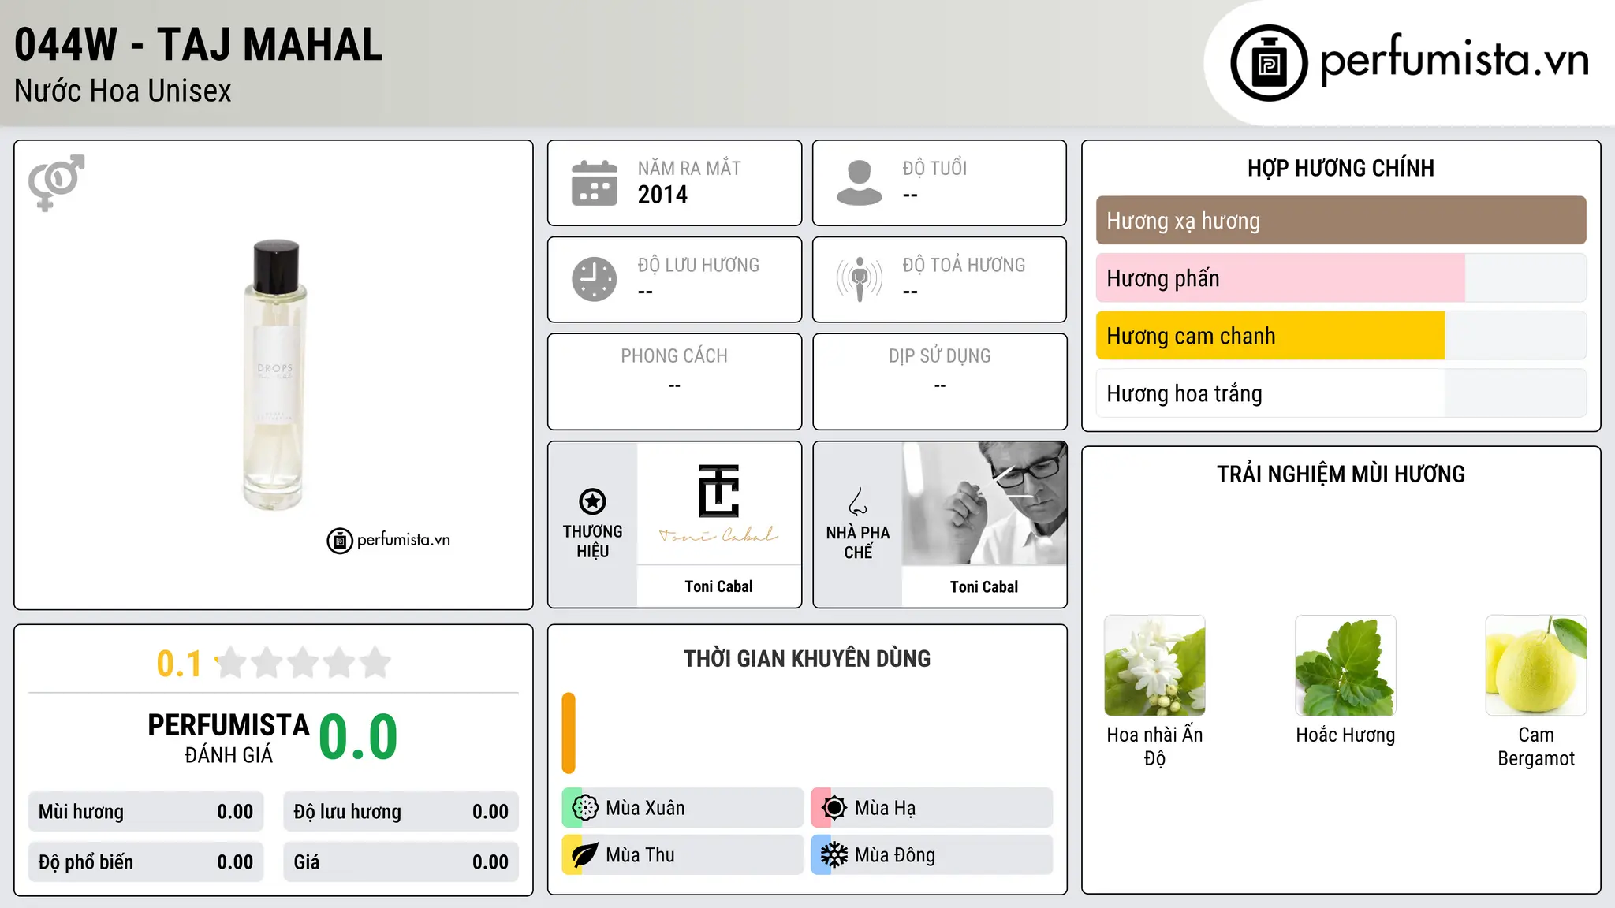Select the Mùa Hạ season label
Viewport: 1615px width, 908px height.
point(885,808)
